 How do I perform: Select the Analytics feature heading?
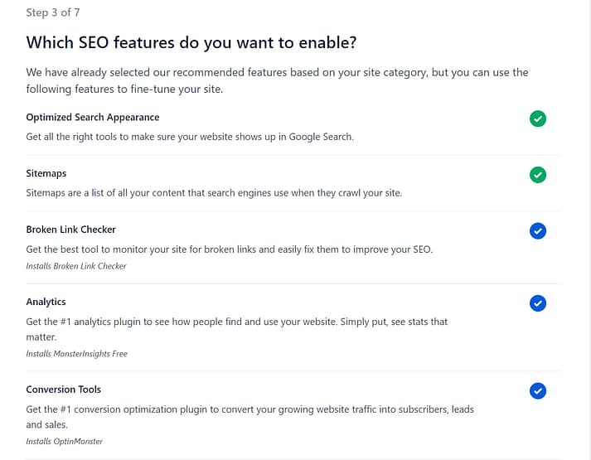(x=46, y=302)
